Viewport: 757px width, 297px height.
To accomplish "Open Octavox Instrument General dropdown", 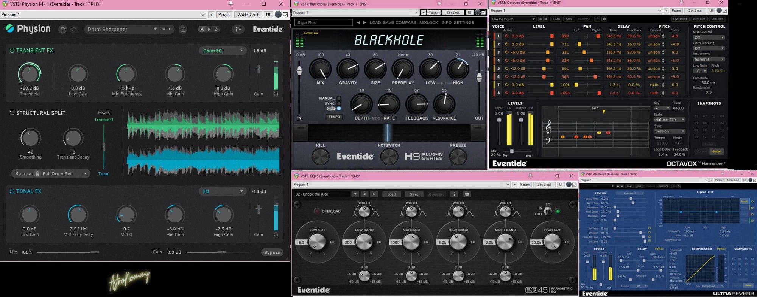I will coord(709,59).
